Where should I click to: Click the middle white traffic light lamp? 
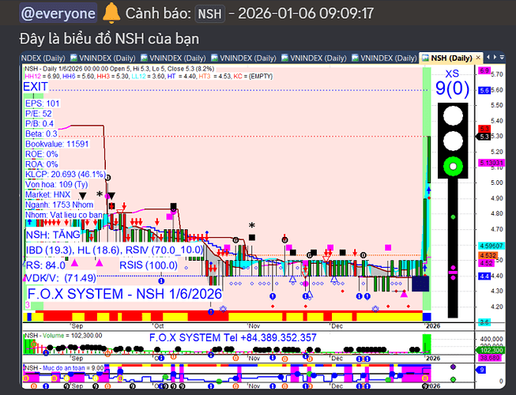453,141
